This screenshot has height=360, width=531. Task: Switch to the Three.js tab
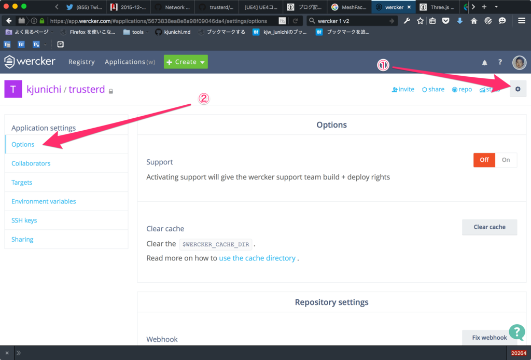click(438, 7)
